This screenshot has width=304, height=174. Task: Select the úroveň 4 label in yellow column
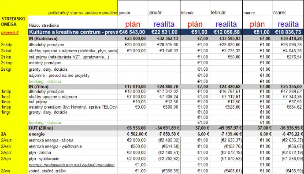pyautogui.click(x=10, y=32)
